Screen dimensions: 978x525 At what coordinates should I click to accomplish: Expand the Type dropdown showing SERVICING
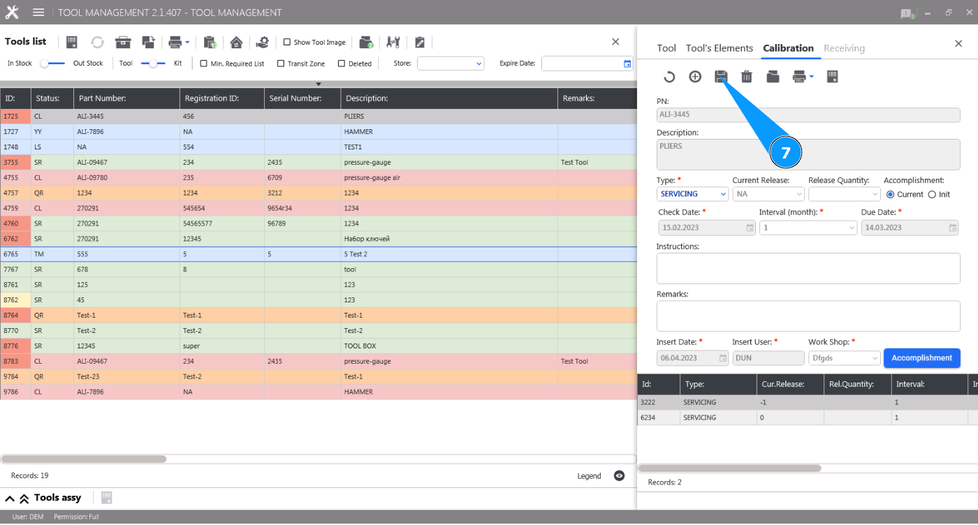click(693, 194)
